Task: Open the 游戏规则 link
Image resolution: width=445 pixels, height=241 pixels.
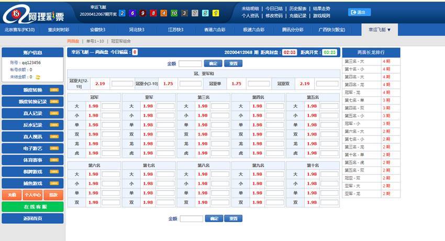Action: [x=321, y=16]
